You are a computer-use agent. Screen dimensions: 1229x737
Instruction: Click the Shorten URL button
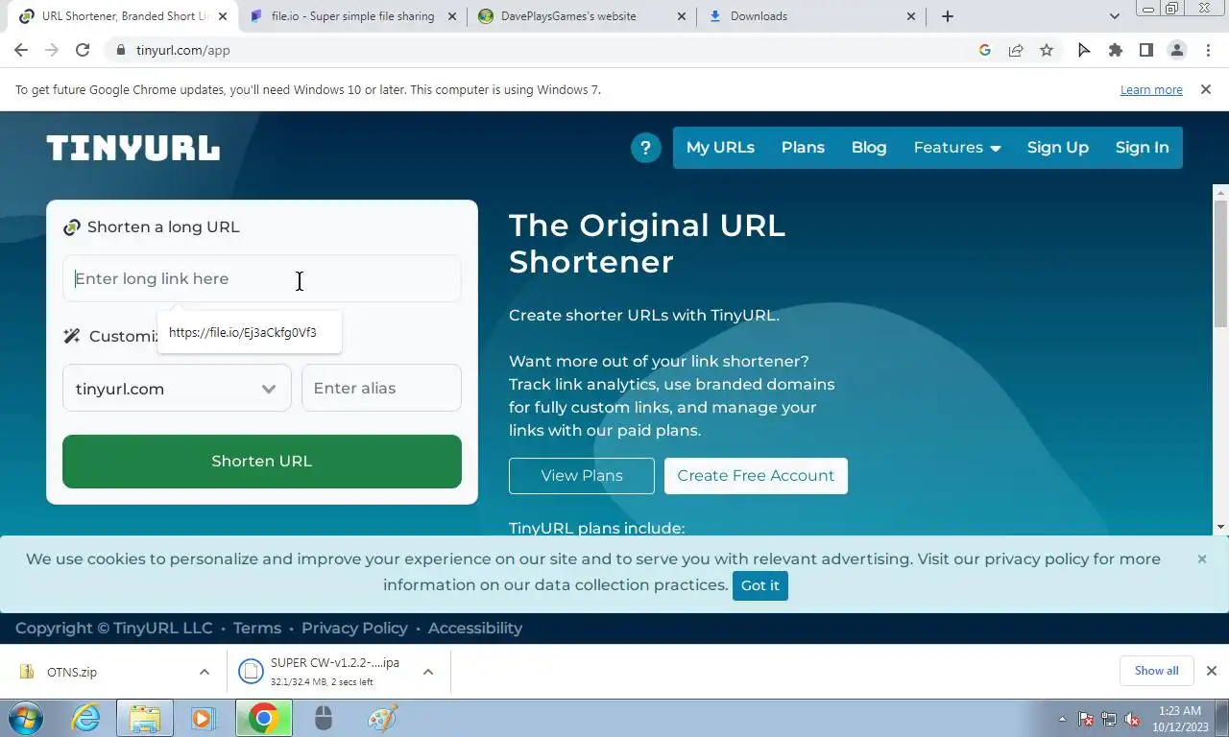pyautogui.click(x=262, y=462)
